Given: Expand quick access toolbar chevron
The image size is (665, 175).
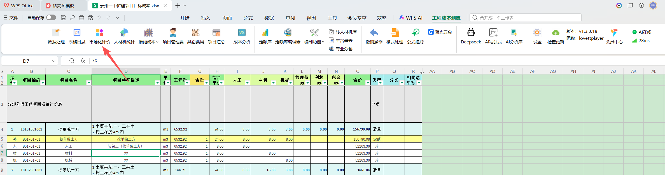Looking at the screenshot, I should [117, 18].
